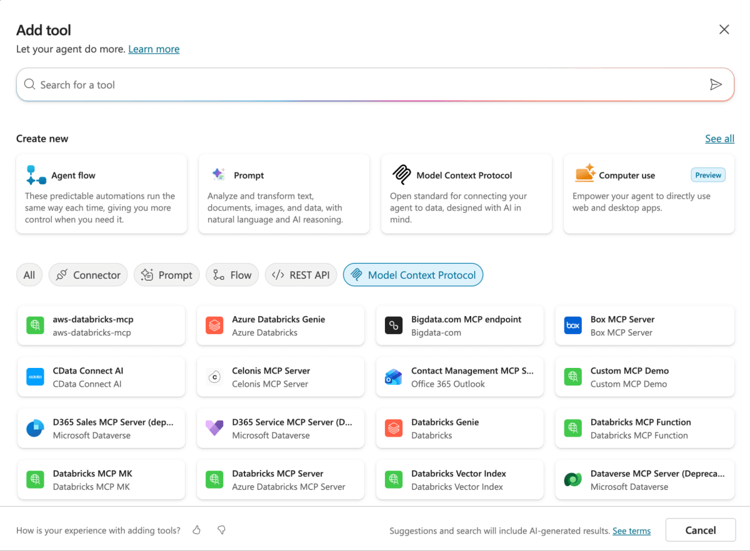Open the Contact Management MCP Server tile
750x551 pixels.
coord(460,377)
